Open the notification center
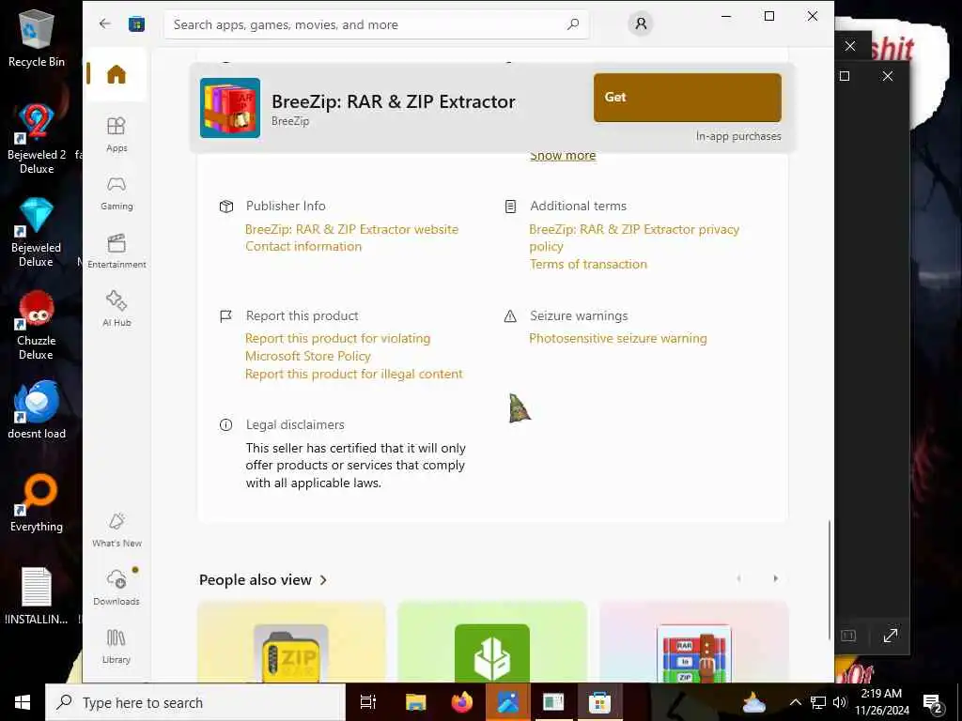 click(x=933, y=703)
